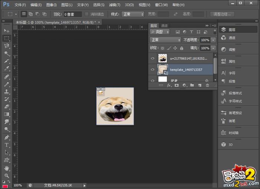
Task: Hide the template_1469713357 layer
Action: pos(153,70)
